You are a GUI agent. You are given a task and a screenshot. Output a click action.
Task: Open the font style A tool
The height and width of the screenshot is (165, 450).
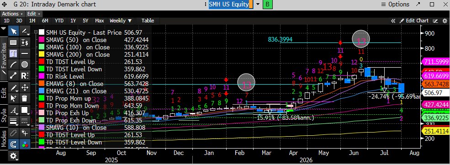(14, 110)
